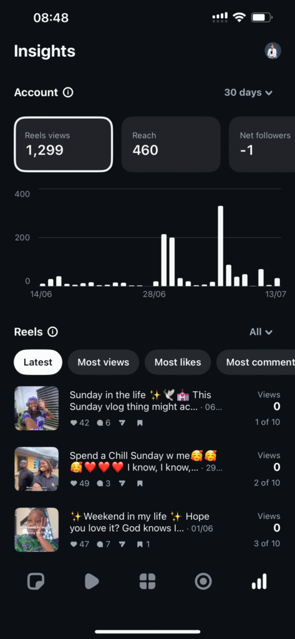
Task: Tap the info icon beside Reels heading
Action: tap(52, 332)
